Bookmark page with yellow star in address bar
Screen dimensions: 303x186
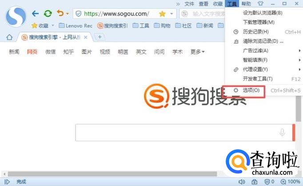pyautogui.click(x=162, y=14)
